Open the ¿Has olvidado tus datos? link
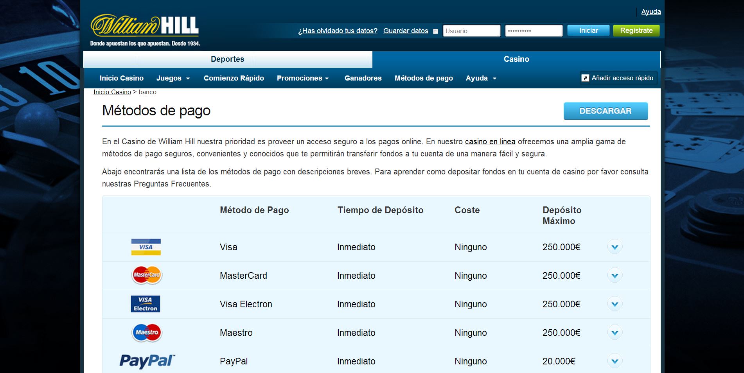This screenshot has height=373, width=744. tap(338, 31)
